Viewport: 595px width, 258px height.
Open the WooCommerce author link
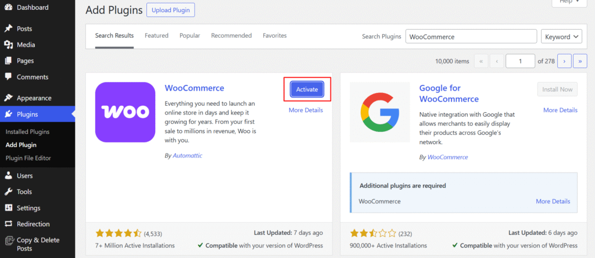[x=448, y=157]
